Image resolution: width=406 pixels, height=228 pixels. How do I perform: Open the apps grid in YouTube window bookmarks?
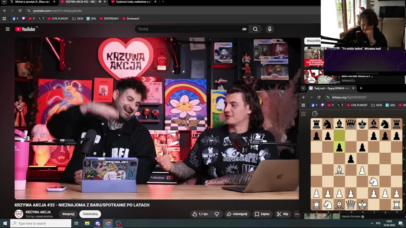click(4, 19)
